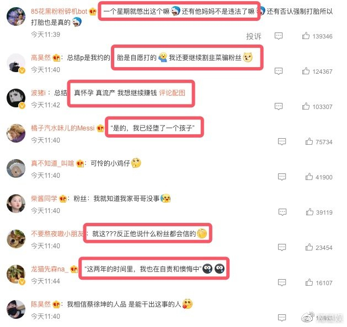The width and height of the screenshot is (347, 327).
Task: Open 龙猫先森na_'s username link
Action: 50,269
